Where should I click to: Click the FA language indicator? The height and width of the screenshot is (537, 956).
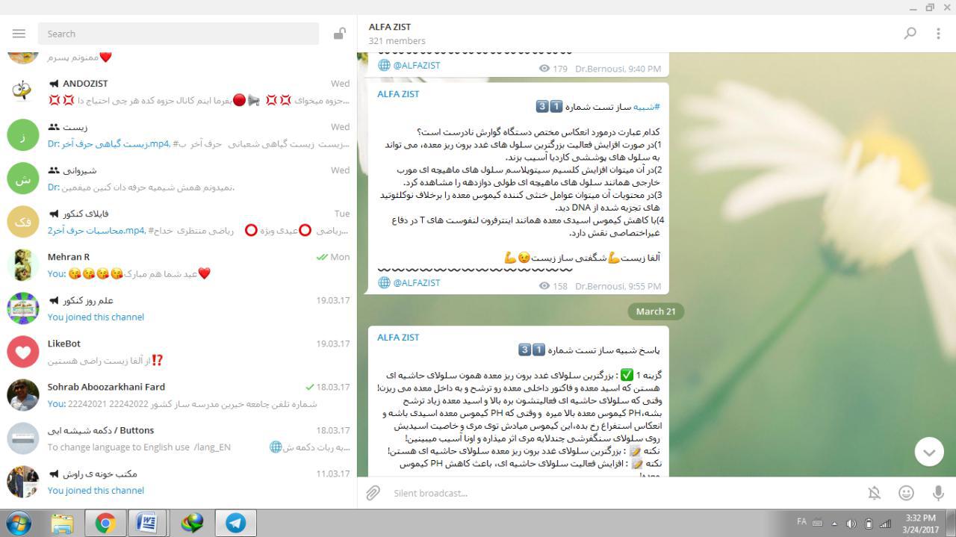tap(801, 522)
